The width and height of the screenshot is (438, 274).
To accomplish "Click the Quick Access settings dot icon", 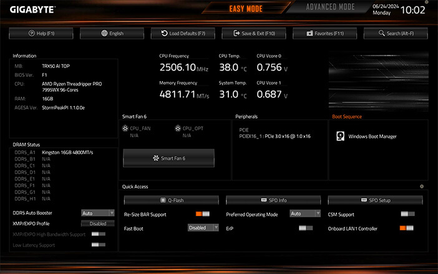I will (422, 186).
